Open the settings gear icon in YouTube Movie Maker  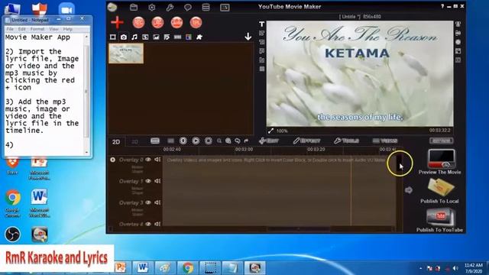point(152,7)
